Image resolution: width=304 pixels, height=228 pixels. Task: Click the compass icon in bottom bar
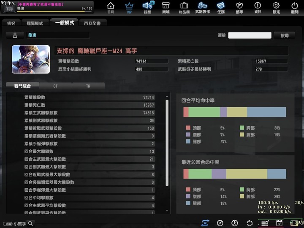(220, 223)
